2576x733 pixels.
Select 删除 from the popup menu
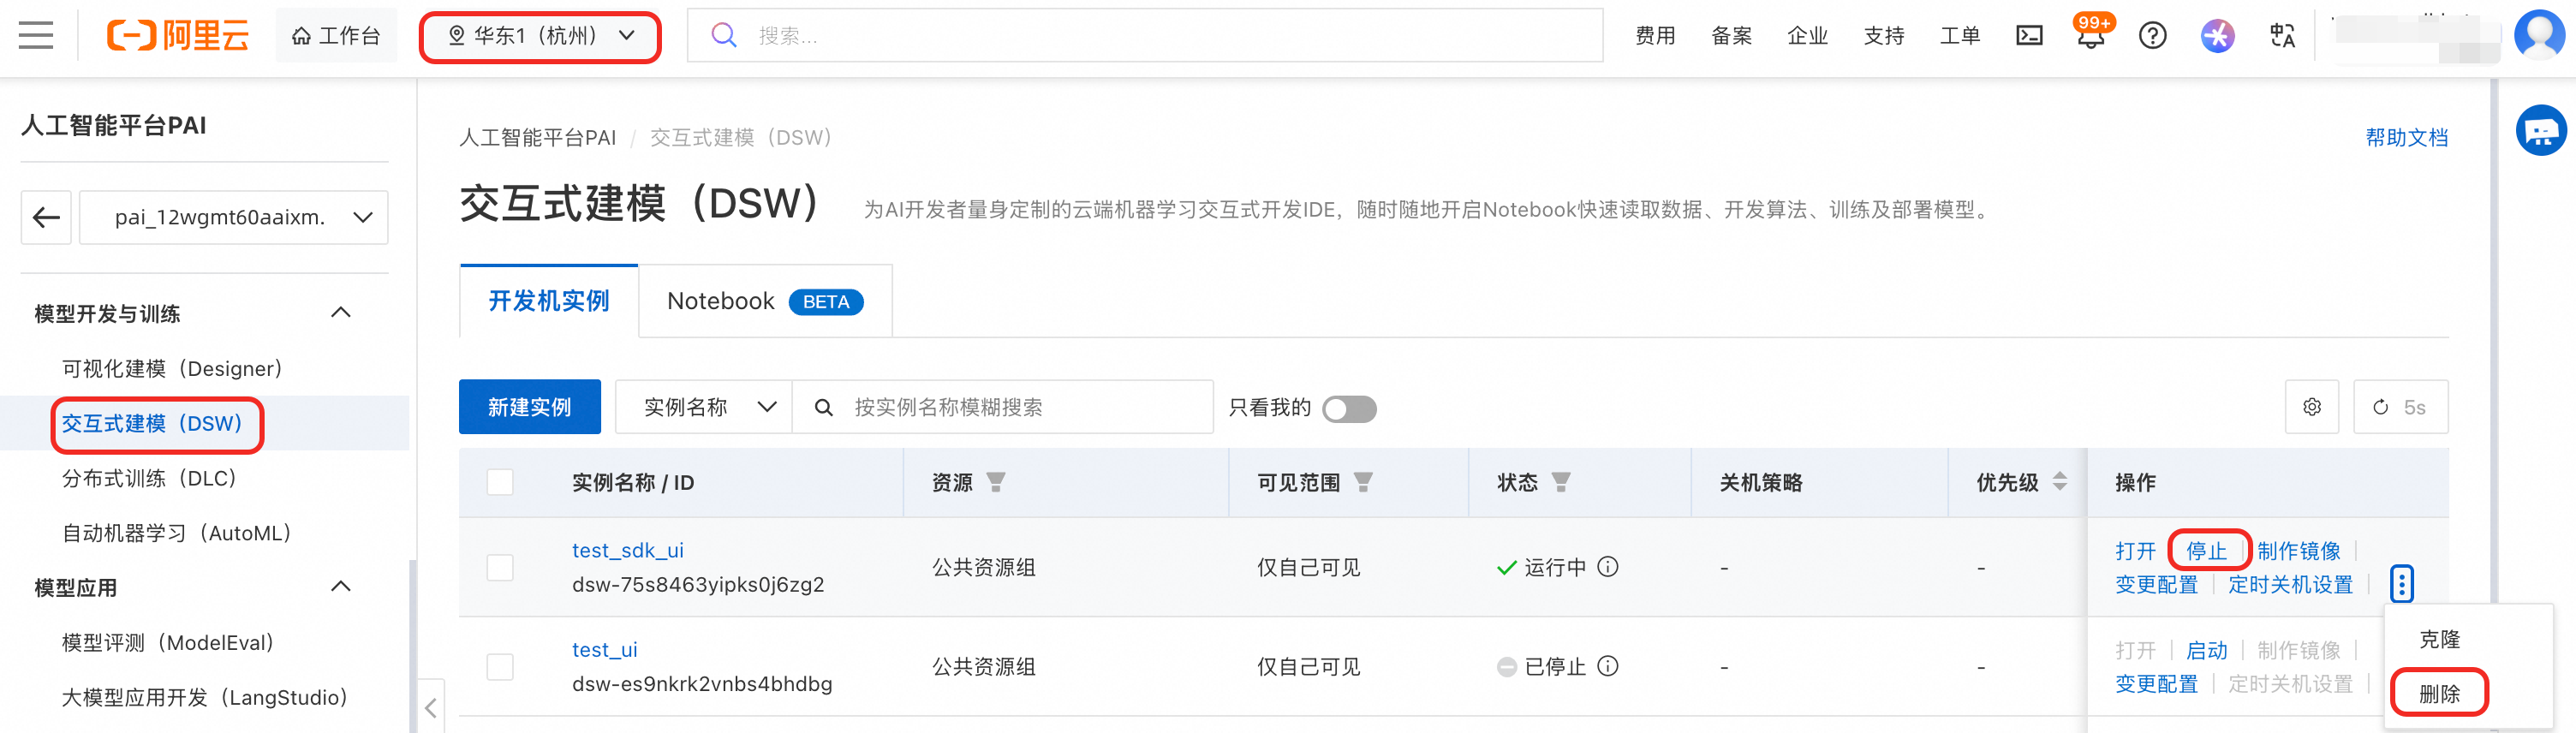[2438, 693]
